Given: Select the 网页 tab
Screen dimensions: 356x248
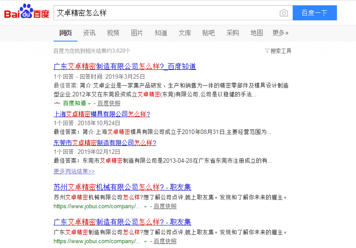Looking at the screenshot, I should (65, 33).
